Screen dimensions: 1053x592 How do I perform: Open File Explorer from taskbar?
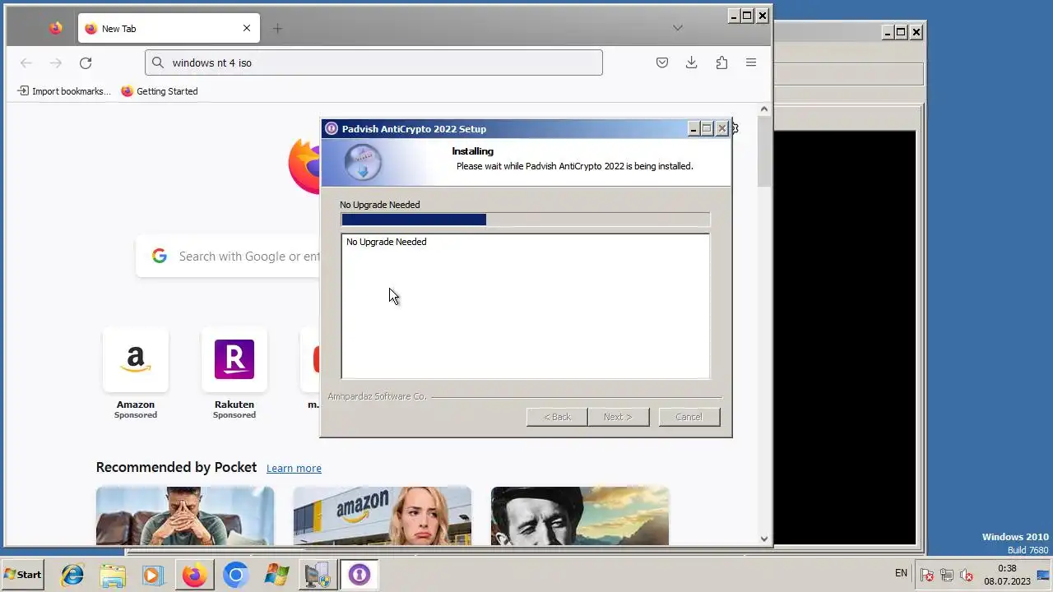coord(113,575)
